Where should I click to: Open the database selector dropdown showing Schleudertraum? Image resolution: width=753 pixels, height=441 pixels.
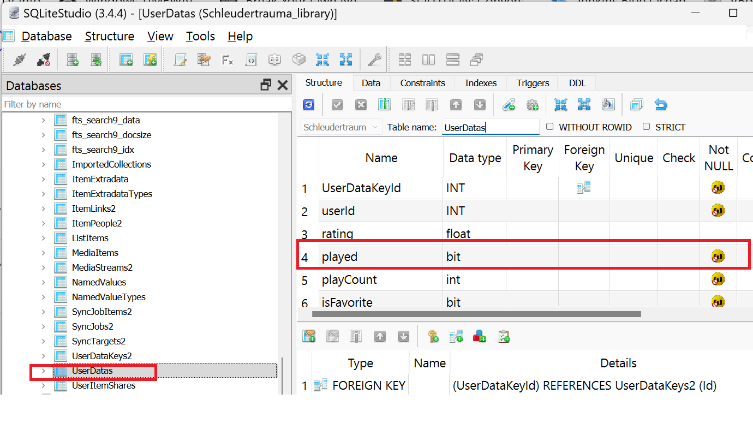tap(341, 127)
